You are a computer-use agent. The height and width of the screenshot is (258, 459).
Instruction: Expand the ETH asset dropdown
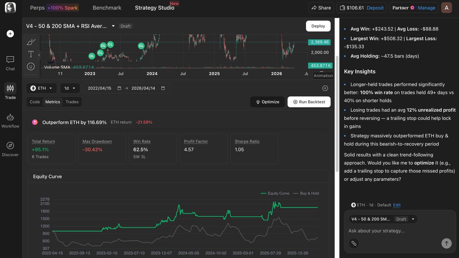pos(41,88)
